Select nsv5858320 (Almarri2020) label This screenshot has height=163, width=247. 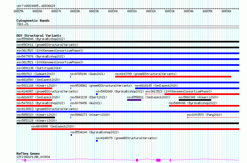pyautogui.click(x=37, y=115)
